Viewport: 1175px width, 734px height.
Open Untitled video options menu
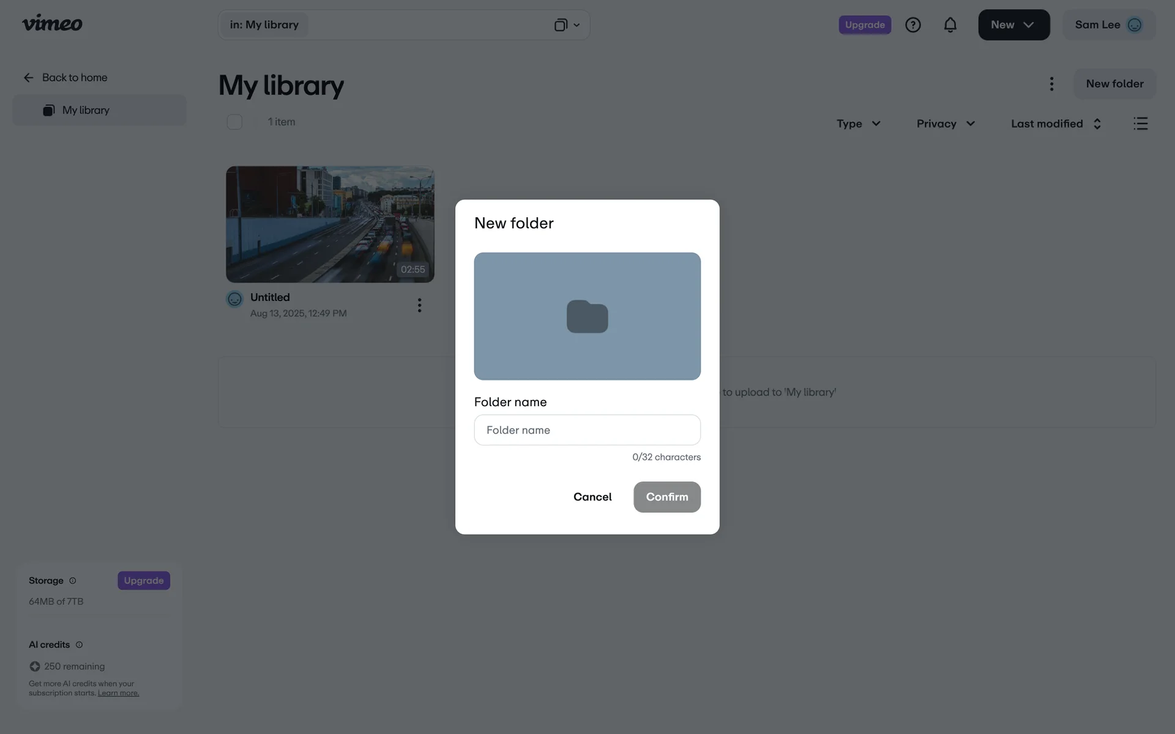coord(419,305)
